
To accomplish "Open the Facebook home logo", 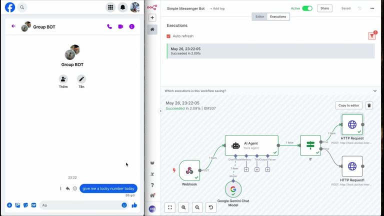I will tap(10, 7).
